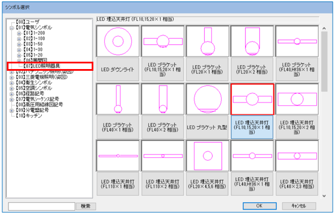
Task: Expand the 【01】1-200 tree node
Action: (x=19, y=33)
